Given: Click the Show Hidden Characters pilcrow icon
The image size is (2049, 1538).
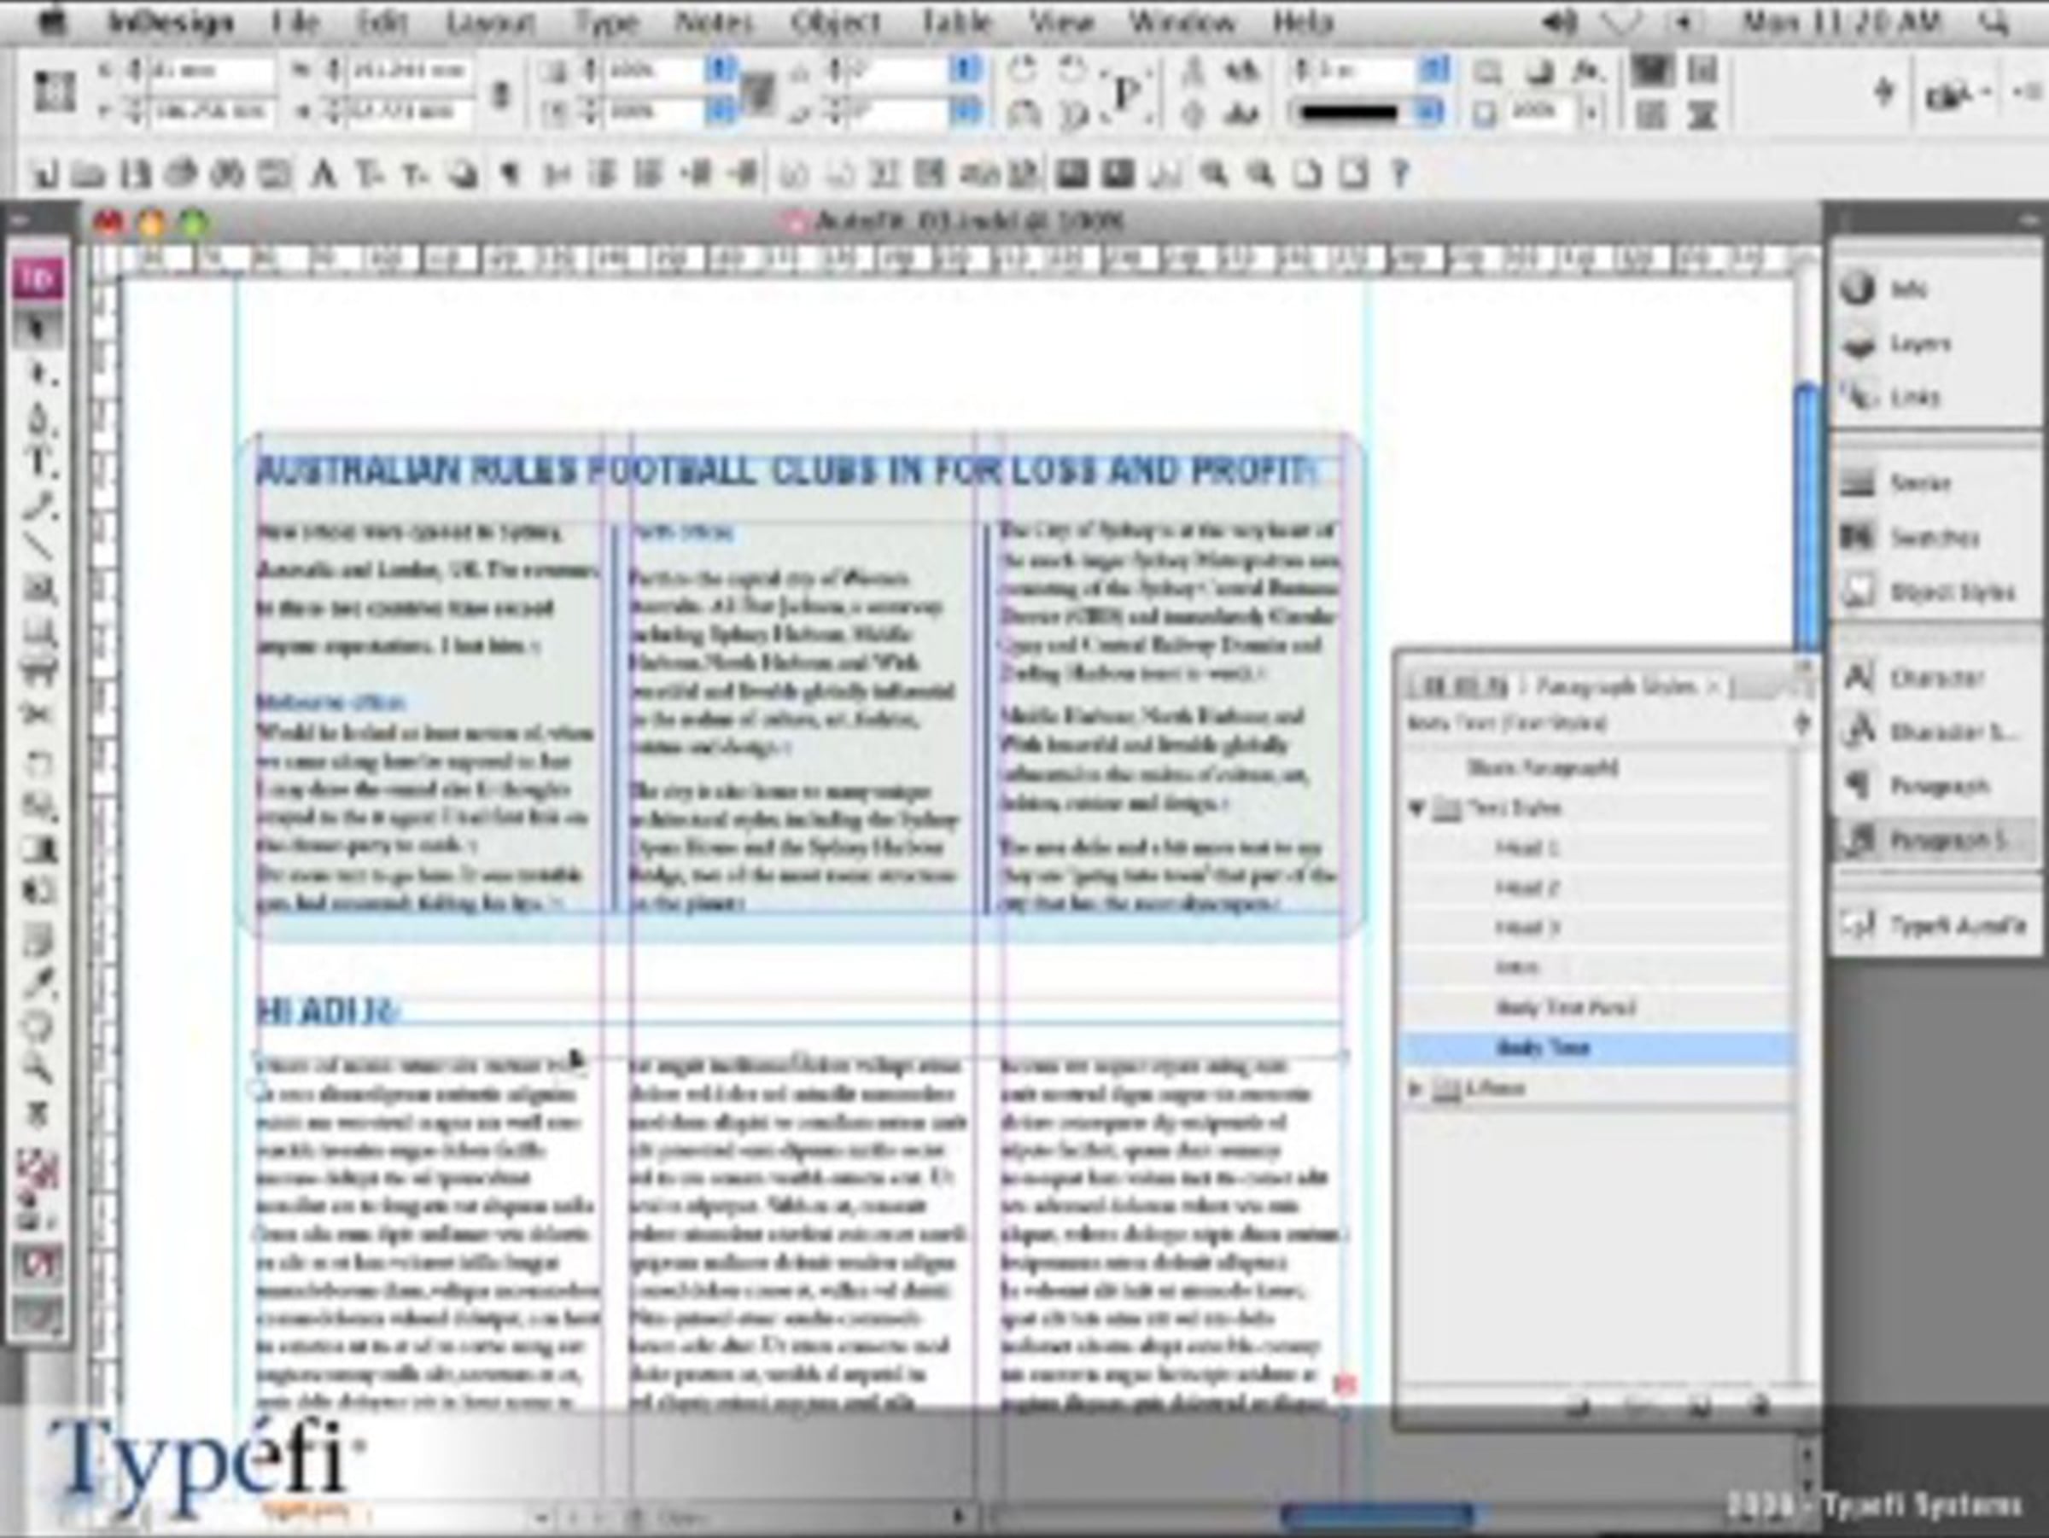Looking at the screenshot, I should pyautogui.click(x=509, y=174).
